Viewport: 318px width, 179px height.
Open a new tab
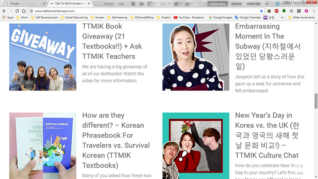point(98,4)
